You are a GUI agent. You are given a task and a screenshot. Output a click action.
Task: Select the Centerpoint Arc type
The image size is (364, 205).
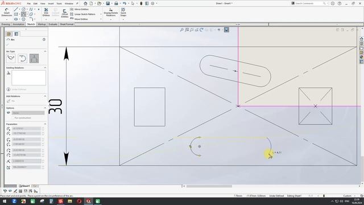[11, 58]
